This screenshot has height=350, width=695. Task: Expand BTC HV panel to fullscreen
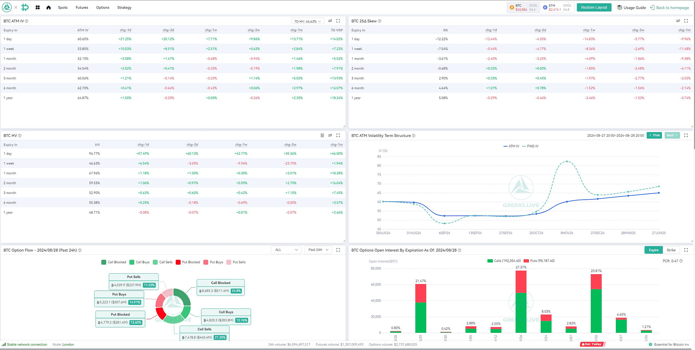(338, 135)
